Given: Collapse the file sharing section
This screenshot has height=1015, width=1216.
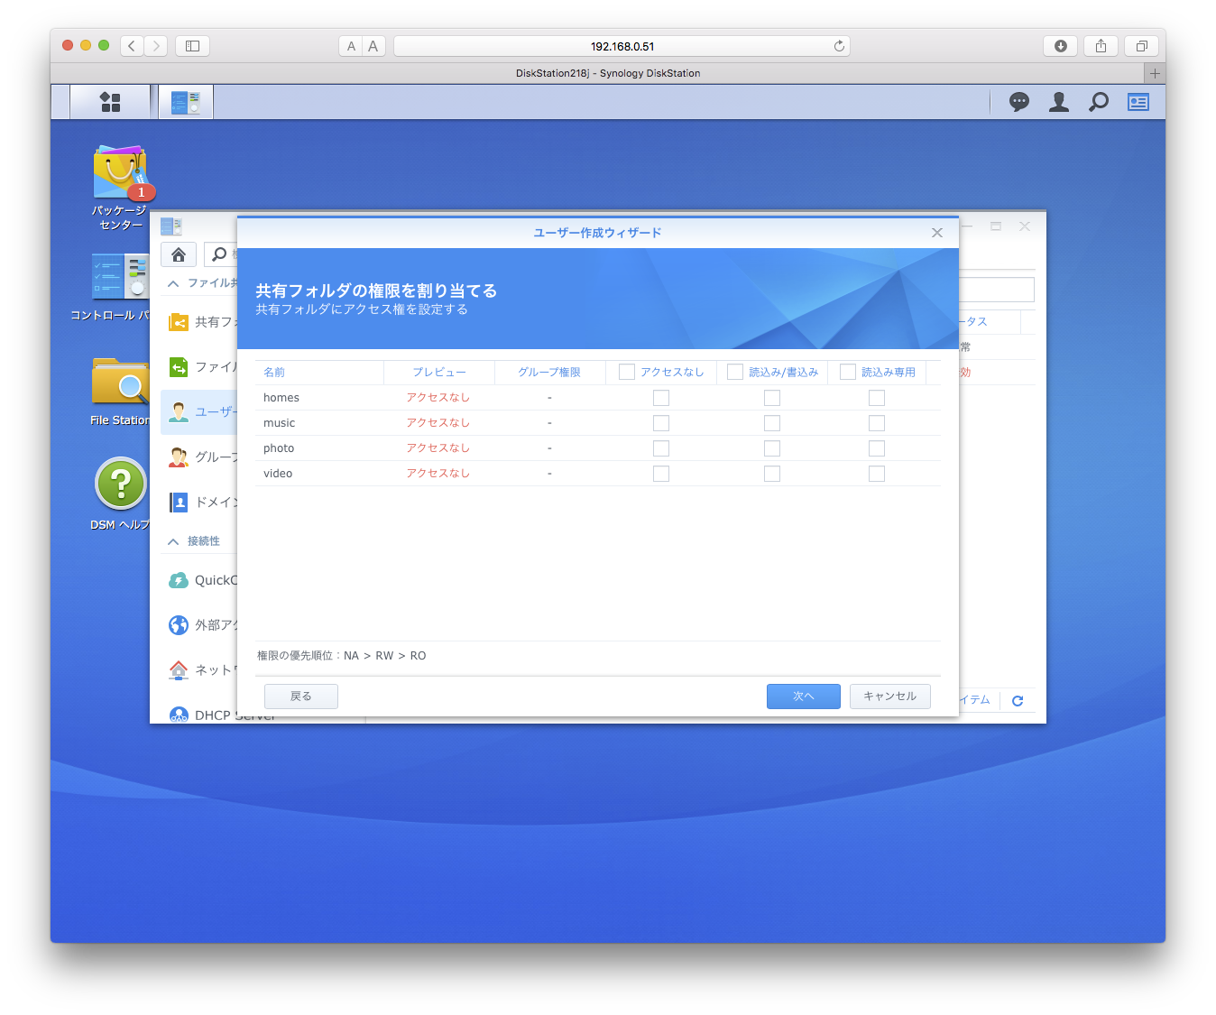Looking at the screenshot, I should point(173,283).
